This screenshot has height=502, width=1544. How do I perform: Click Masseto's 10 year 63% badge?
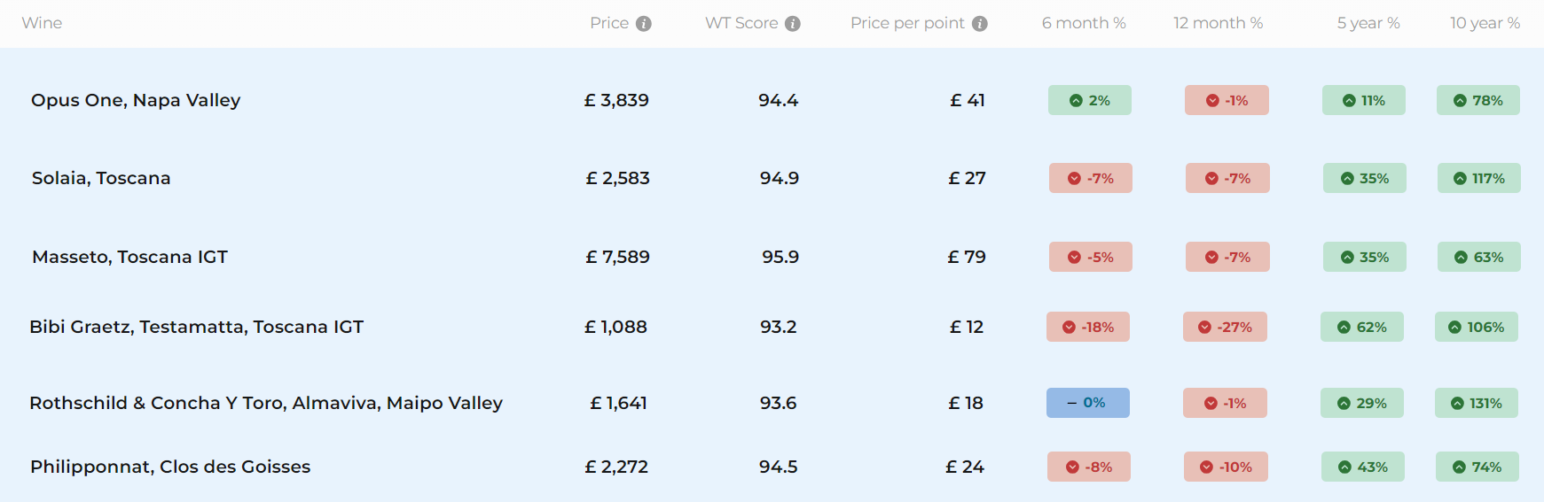pyautogui.click(x=1478, y=257)
